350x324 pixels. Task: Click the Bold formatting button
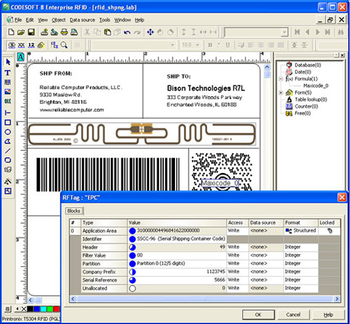tap(210, 45)
